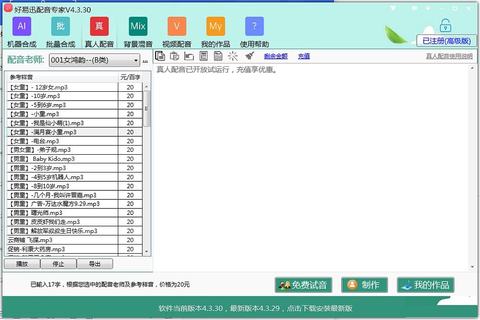Click the sample list scrollbar up arrow

click(146, 87)
